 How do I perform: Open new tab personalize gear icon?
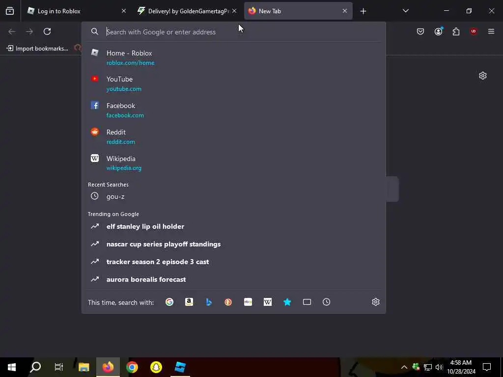(482, 76)
